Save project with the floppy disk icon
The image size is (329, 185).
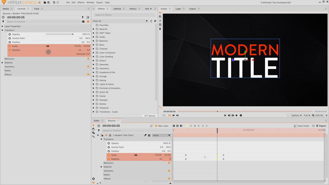click(49, 3)
